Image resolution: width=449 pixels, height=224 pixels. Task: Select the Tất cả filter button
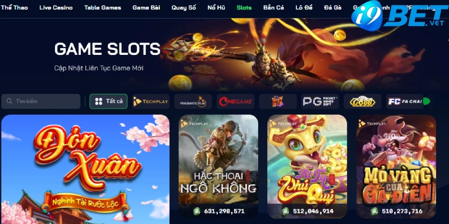[x=108, y=101]
